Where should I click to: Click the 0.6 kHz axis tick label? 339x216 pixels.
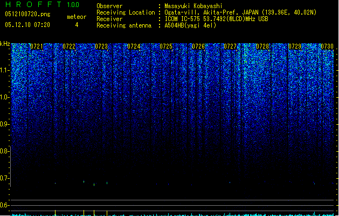point(4,205)
